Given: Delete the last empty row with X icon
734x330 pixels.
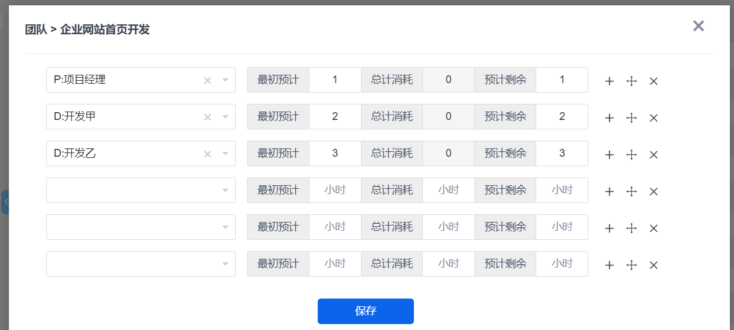Looking at the screenshot, I should 654,265.
